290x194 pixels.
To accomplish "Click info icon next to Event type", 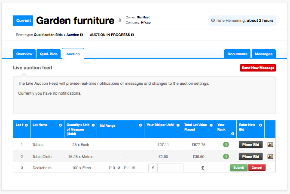I will point(81,35).
